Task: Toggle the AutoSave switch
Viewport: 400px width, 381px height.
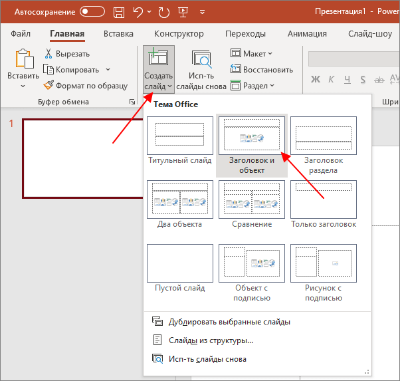Action: coord(92,12)
